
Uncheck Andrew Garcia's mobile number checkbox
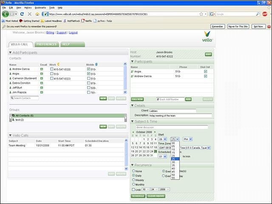coord(89,69)
